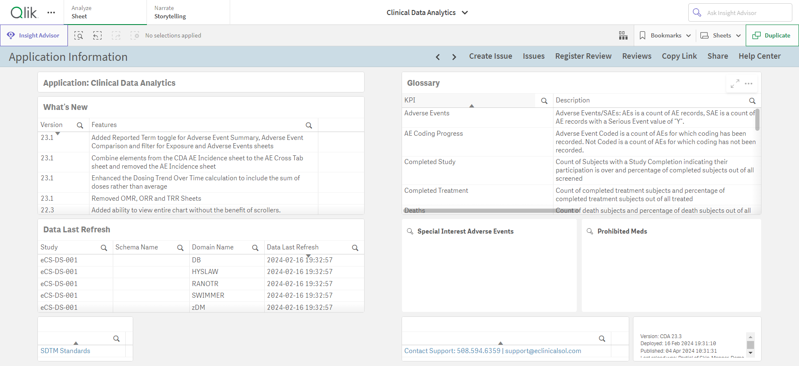Search the Data Last Refresh column
Screen dimensions: 799x366
tap(355, 248)
